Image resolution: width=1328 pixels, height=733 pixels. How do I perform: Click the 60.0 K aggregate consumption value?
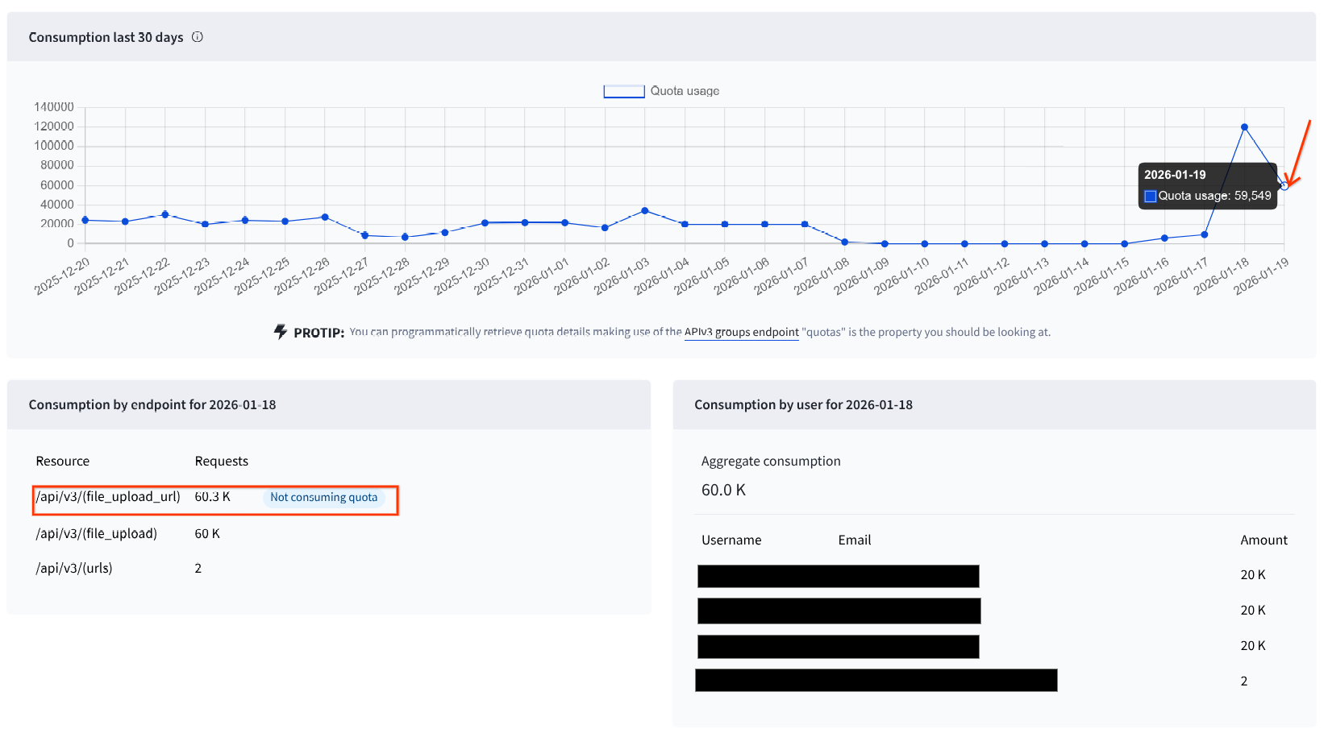pyautogui.click(x=723, y=490)
